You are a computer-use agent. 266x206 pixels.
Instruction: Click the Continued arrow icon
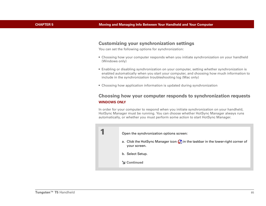coord(124,162)
